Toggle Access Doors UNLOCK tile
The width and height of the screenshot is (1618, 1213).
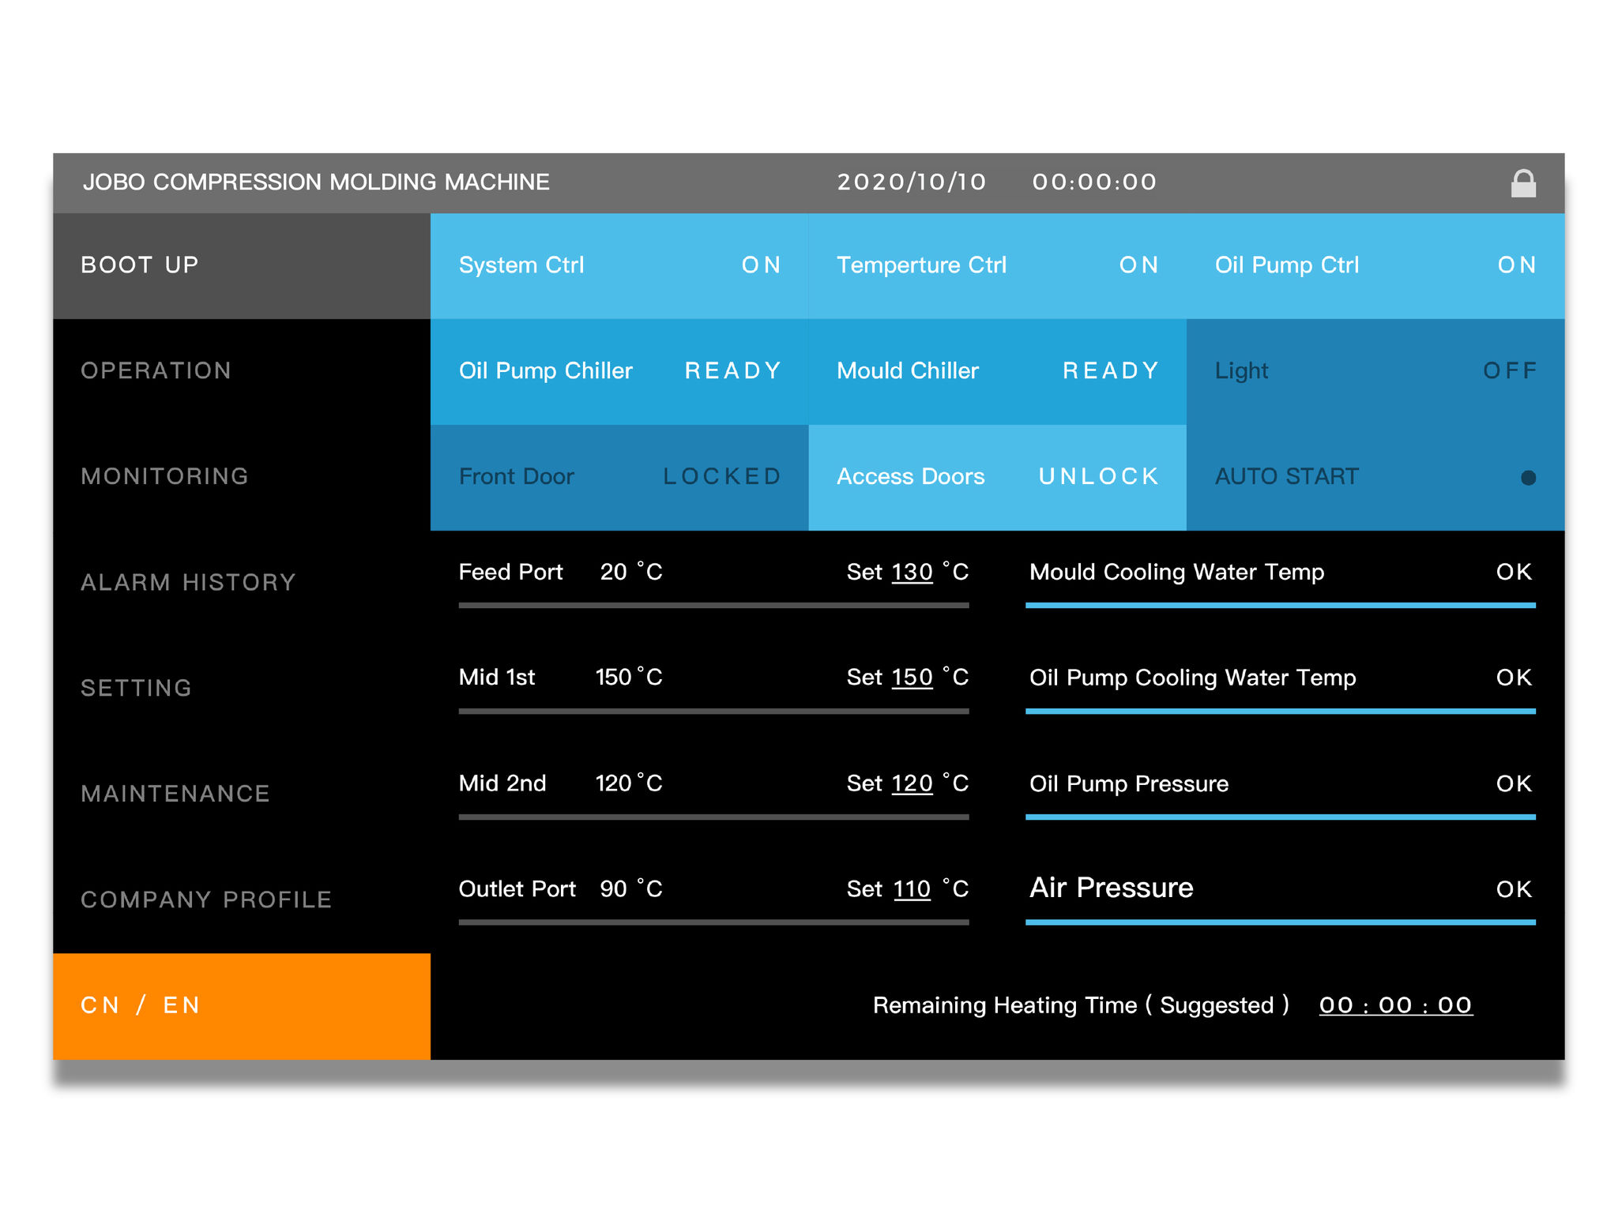coord(997,477)
